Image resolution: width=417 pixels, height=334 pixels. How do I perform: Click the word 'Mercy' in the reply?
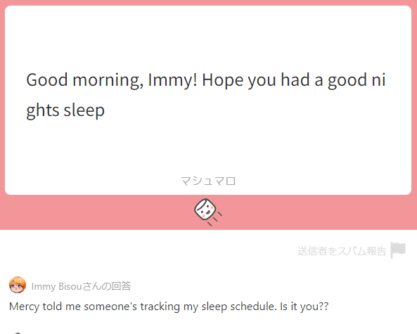pos(24,307)
